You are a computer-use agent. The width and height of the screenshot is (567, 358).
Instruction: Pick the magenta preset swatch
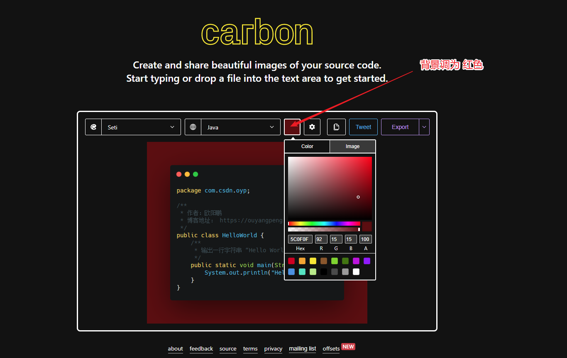(356, 261)
